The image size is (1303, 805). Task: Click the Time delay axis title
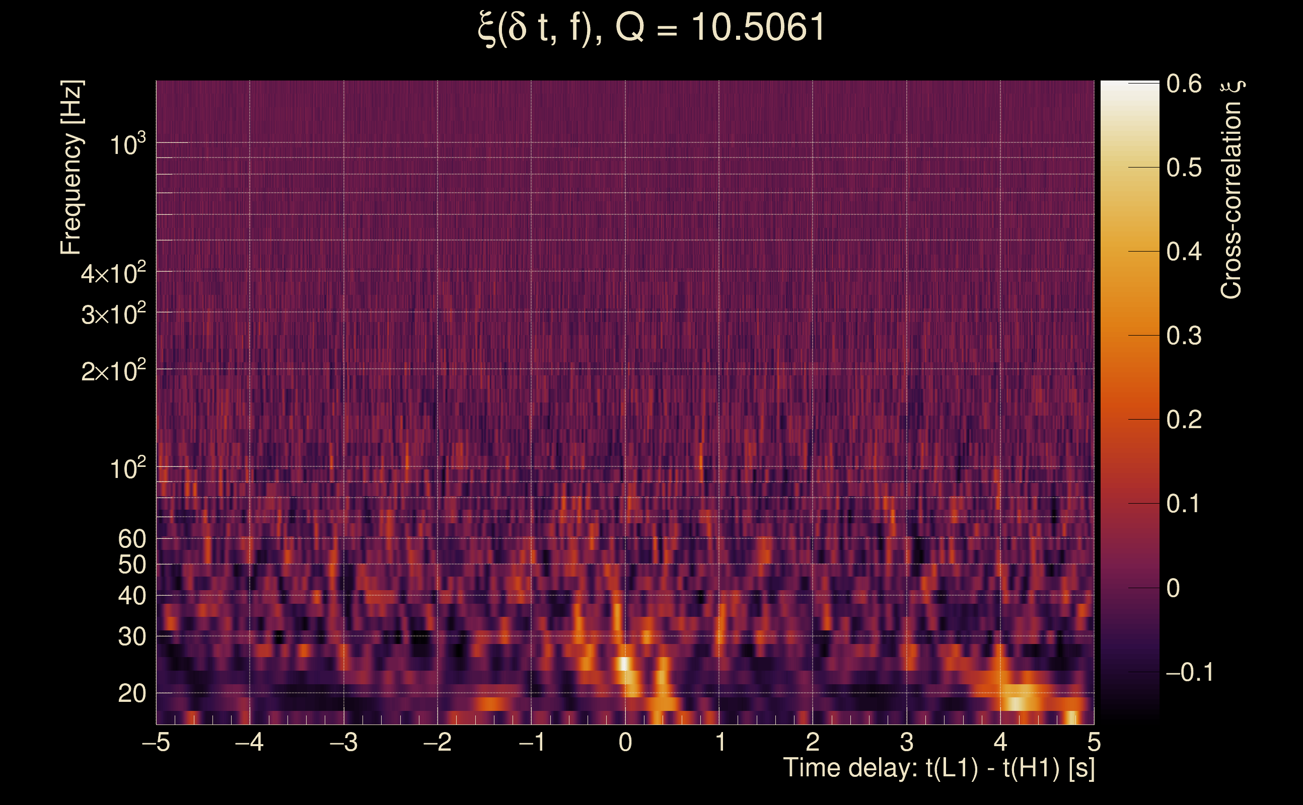pos(938,768)
